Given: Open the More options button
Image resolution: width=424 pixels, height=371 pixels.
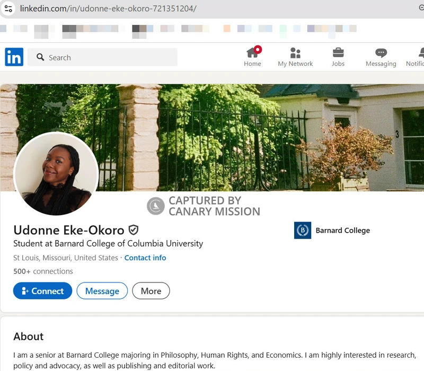Looking at the screenshot, I should (x=151, y=291).
